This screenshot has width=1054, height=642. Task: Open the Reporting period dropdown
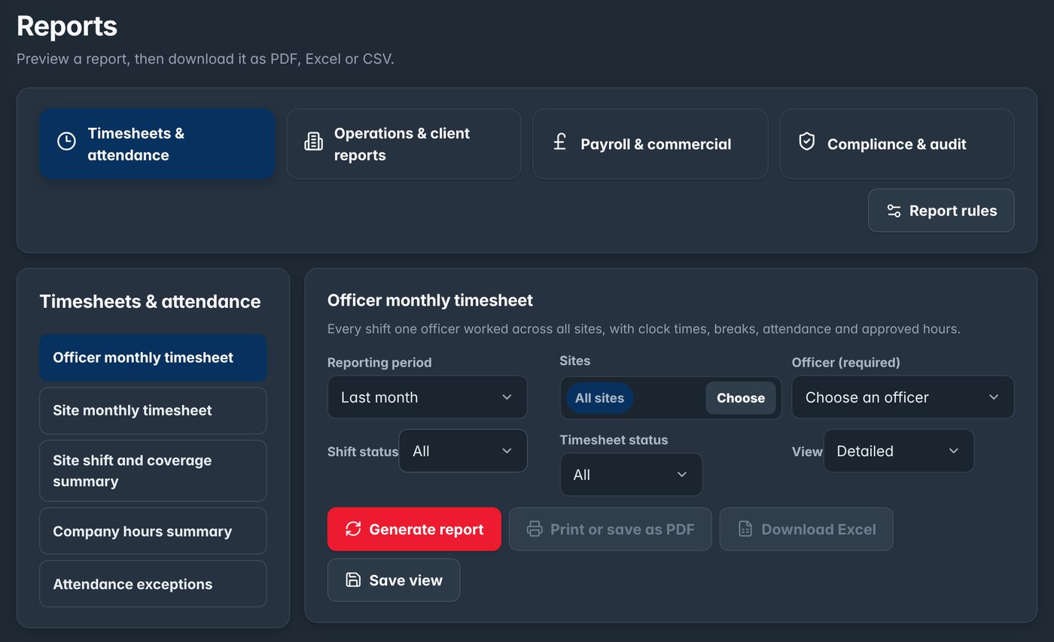(x=428, y=397)
